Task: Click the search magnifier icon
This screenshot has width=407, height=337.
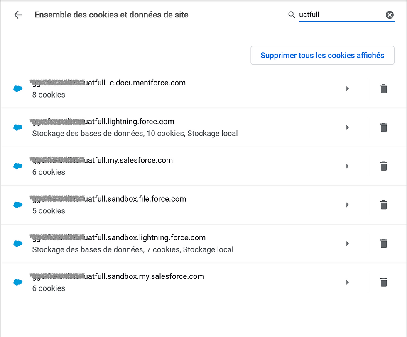Action: tap(292, 15)
